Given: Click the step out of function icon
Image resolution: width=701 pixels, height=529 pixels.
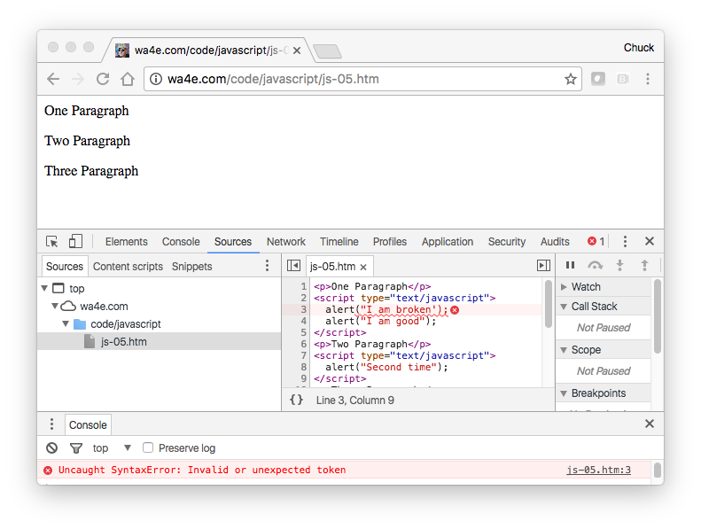Looking at the screenshot, I should click(x=644, y=265).
